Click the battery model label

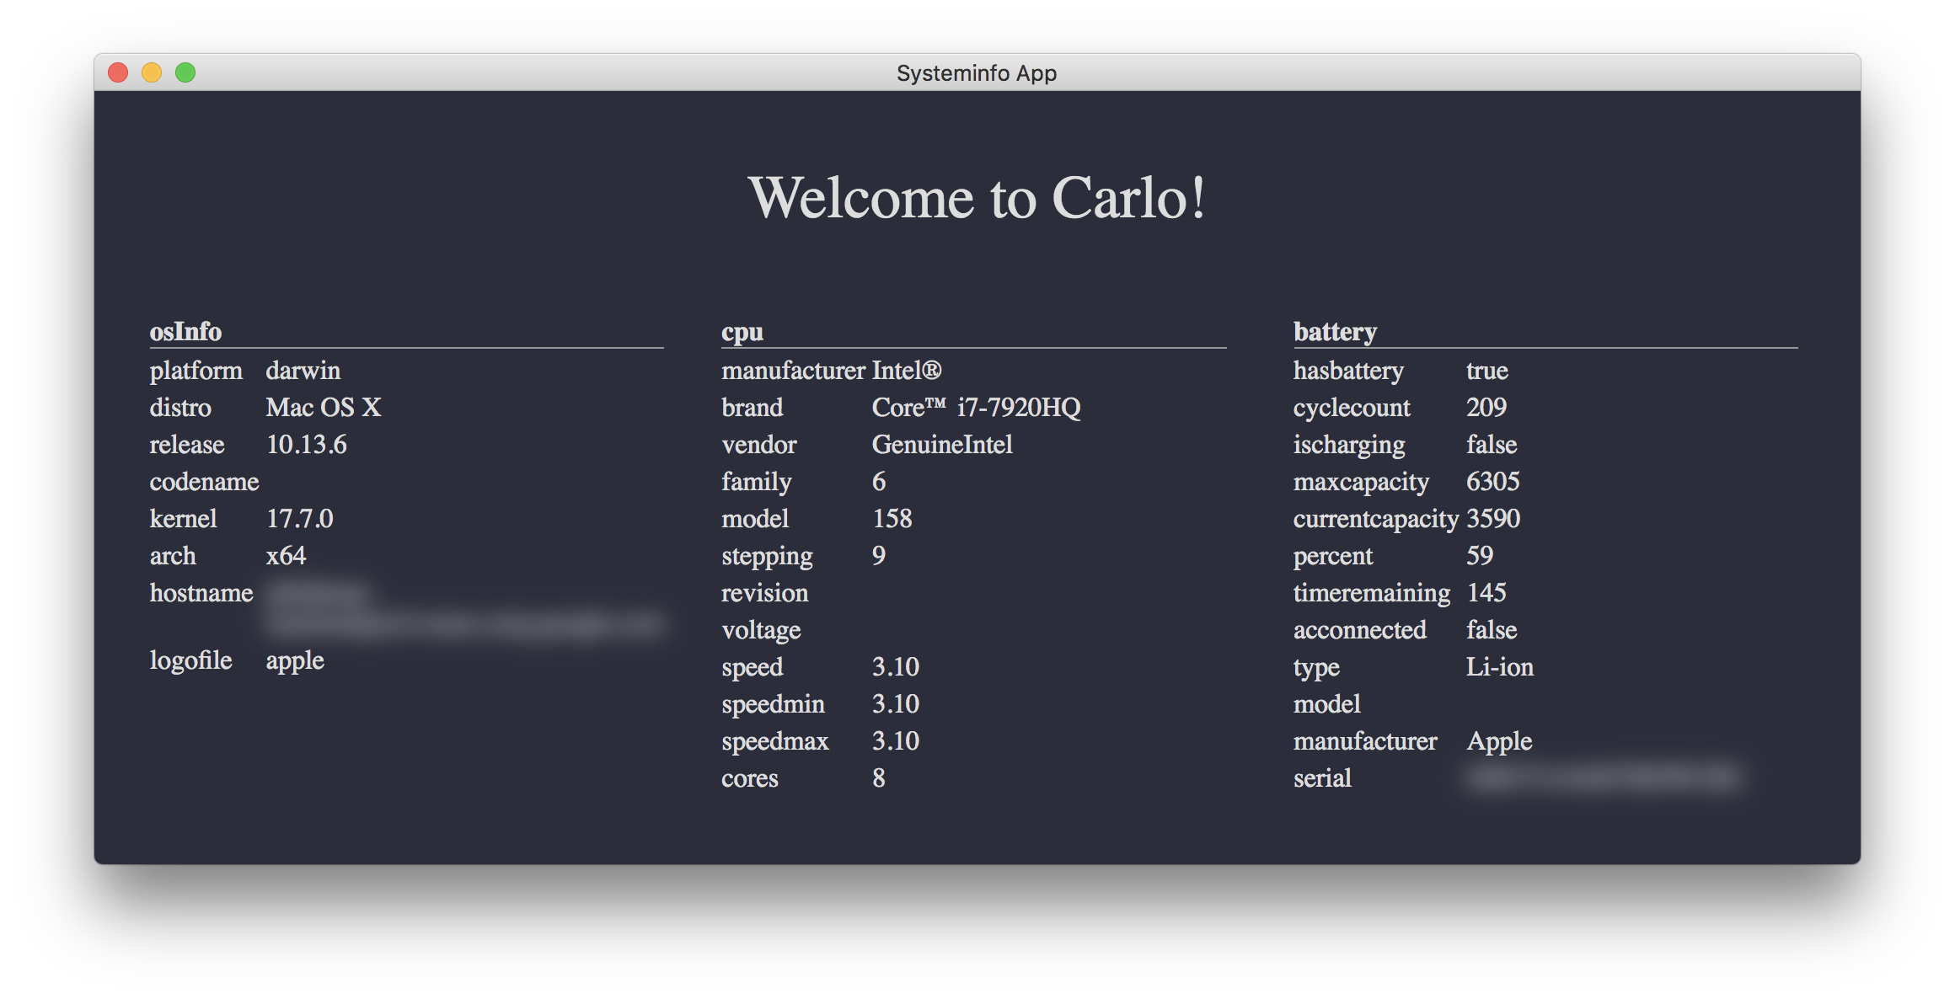(x=1327, y=704)
